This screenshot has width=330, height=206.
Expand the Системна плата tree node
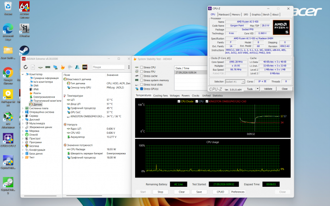[23, 108]
